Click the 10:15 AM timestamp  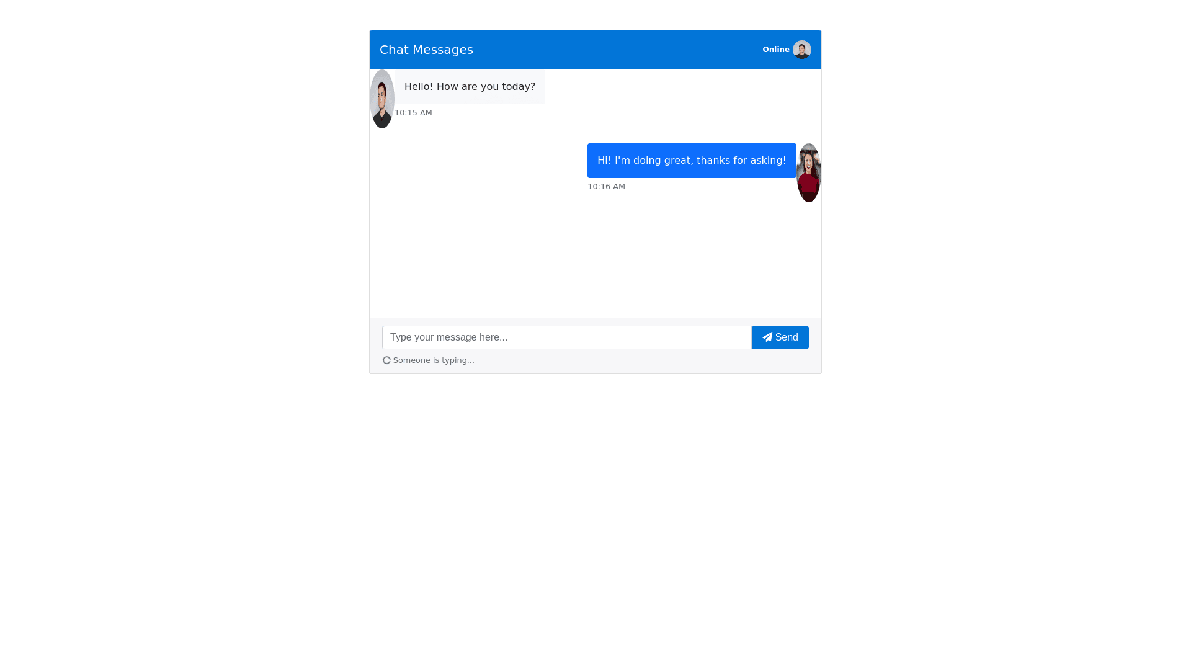(413, 113)
